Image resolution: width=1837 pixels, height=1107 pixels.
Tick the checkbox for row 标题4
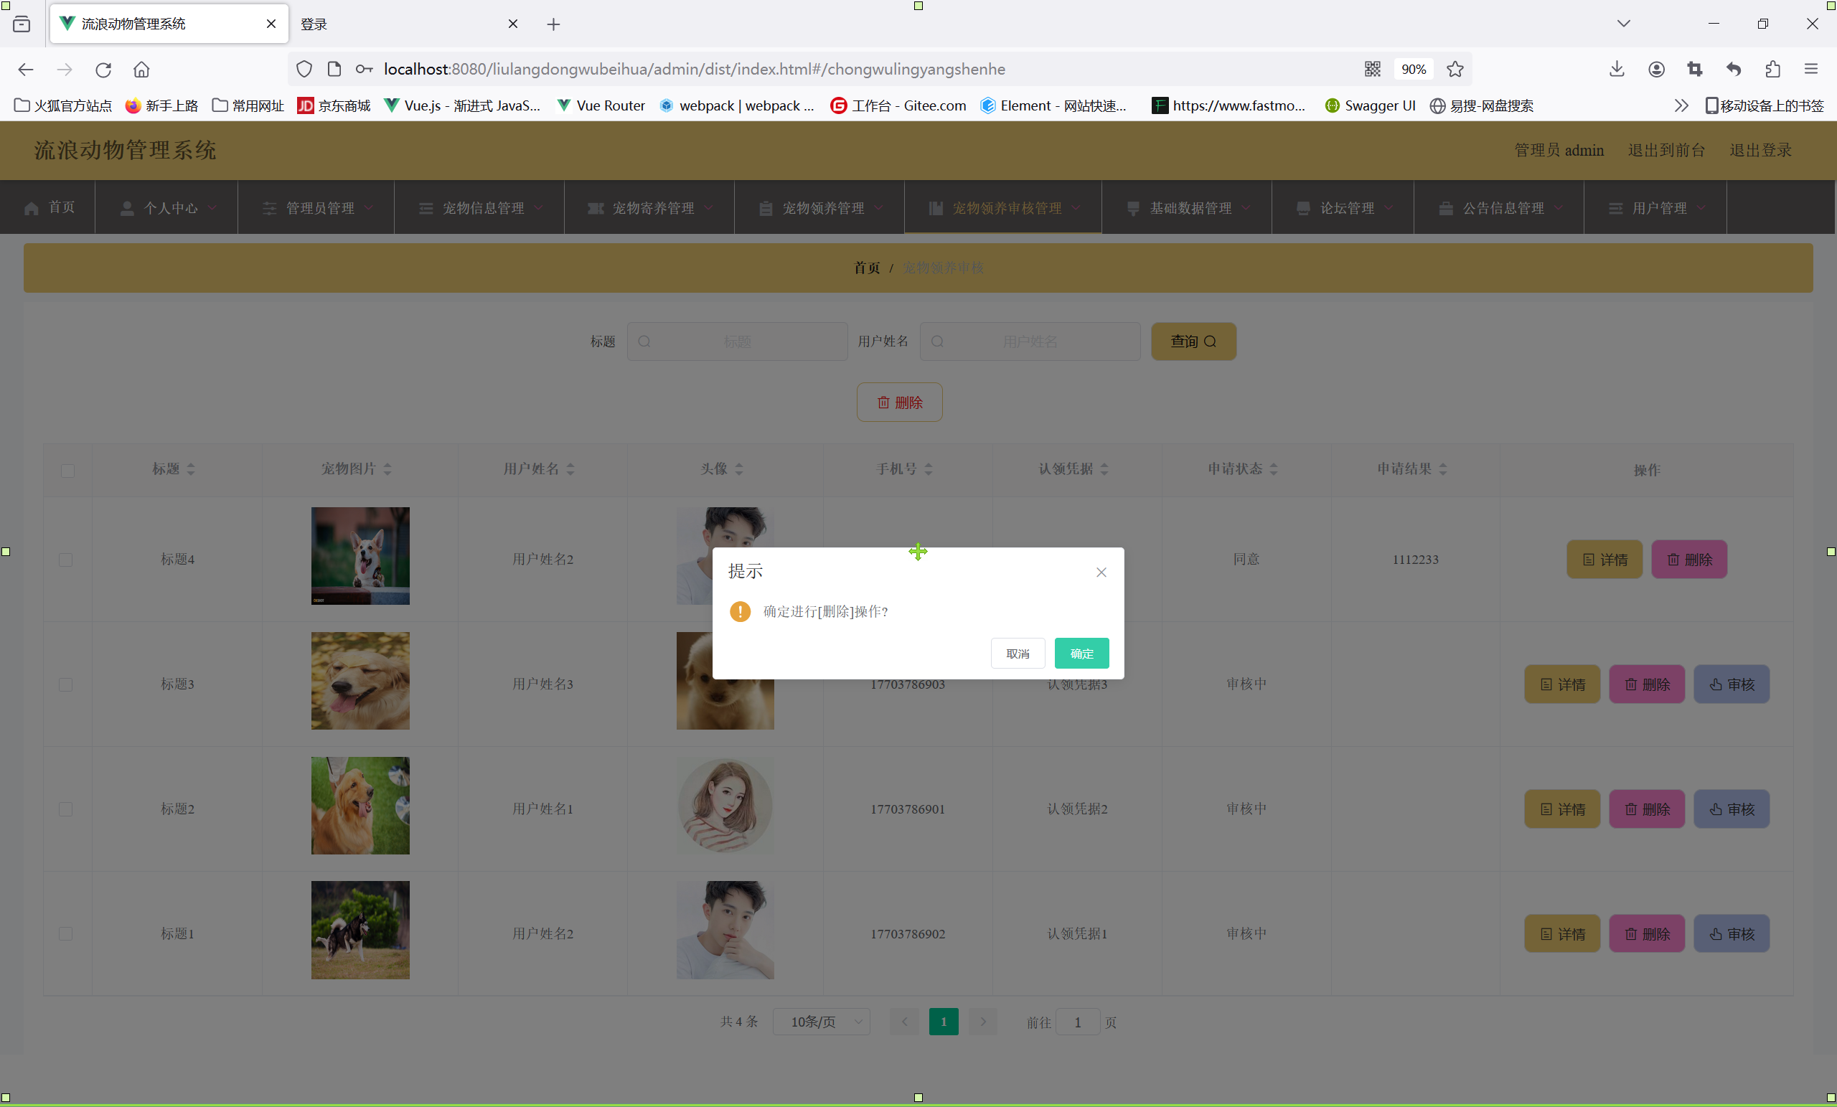tap(65, 560)
